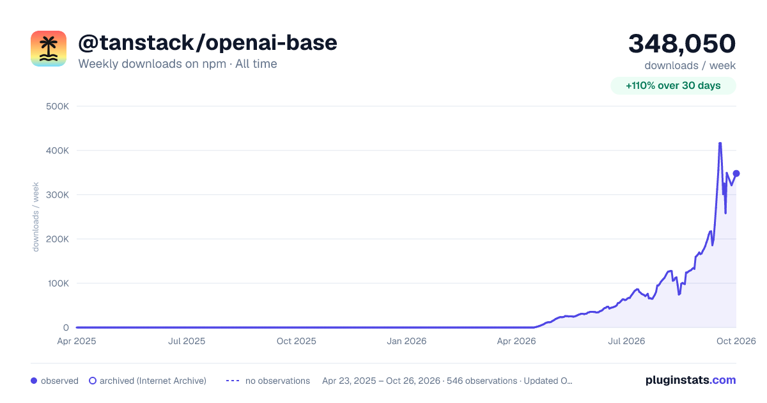Click the Jul 2026 x-axis label
The height and width of the screenshot is (403, 767).
pos(626,341)
